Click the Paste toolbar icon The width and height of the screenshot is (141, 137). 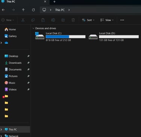click(43, 20)
